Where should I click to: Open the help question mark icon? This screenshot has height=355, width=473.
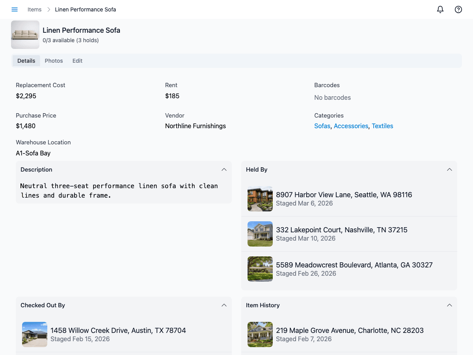(458, 9)
